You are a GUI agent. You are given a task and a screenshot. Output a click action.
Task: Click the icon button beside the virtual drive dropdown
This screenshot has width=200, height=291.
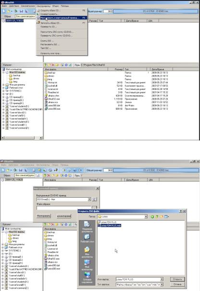point(94,199)
